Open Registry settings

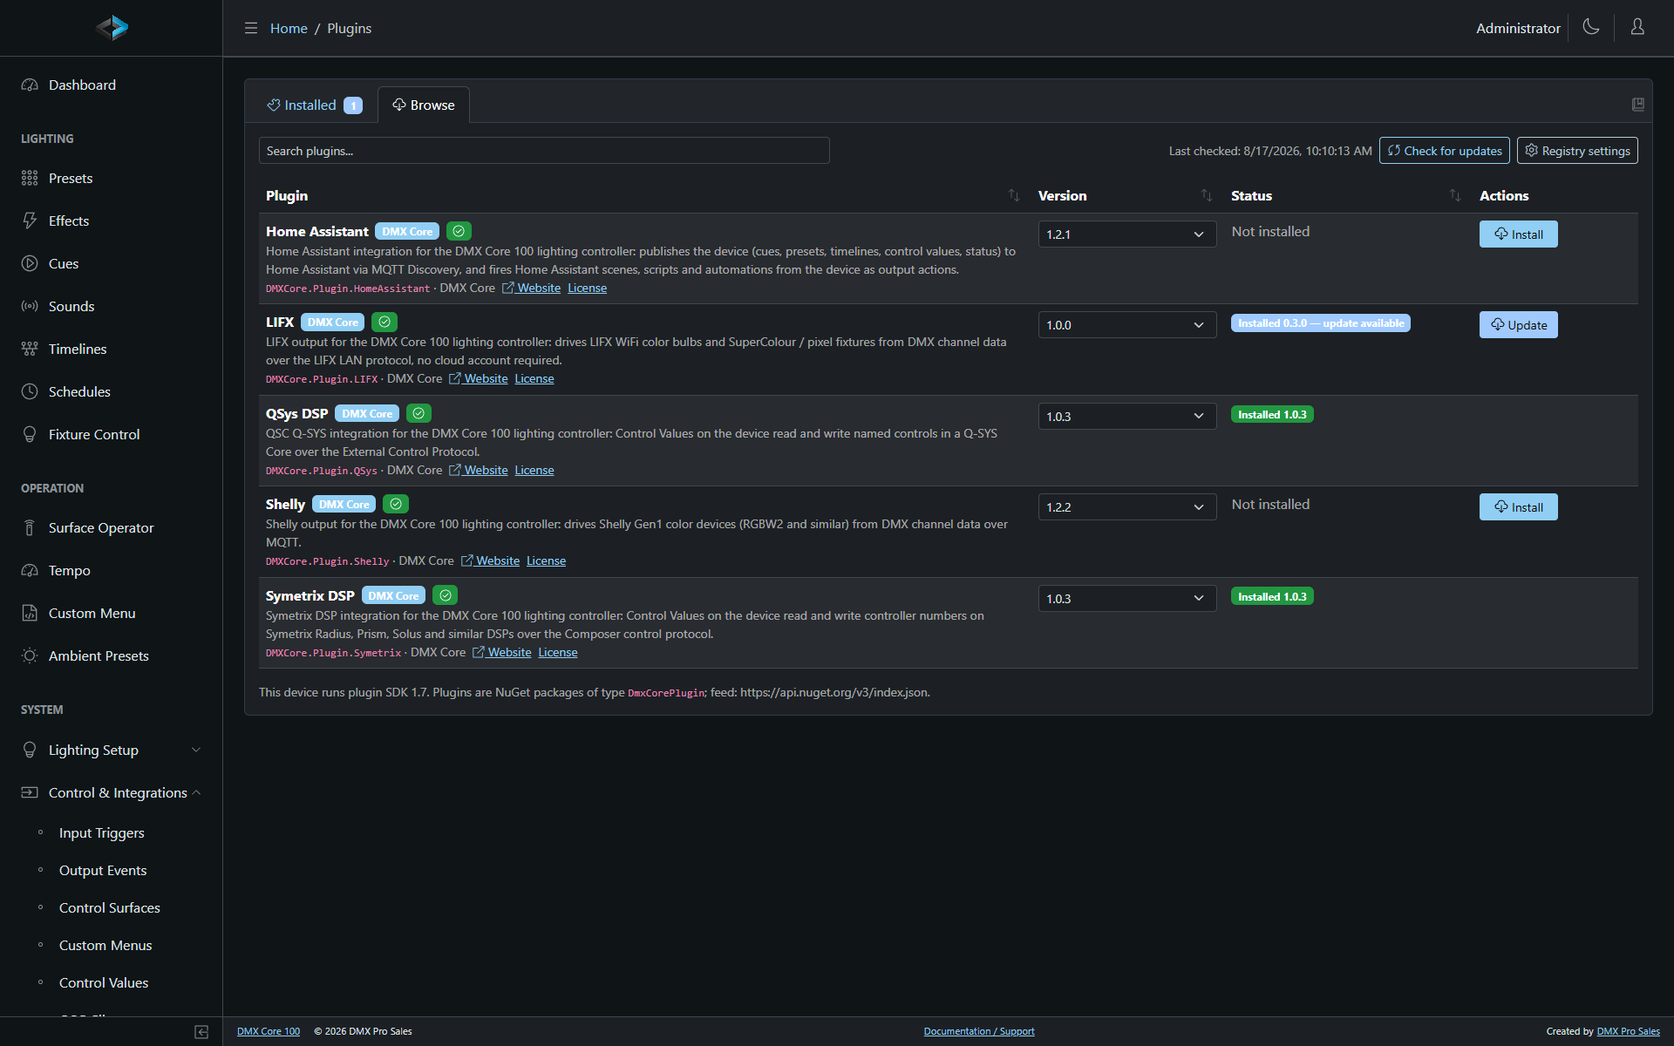(1577, 151)
